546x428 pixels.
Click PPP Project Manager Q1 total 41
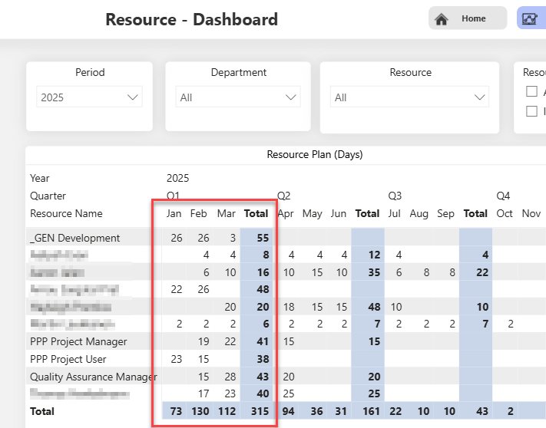point(263,341)
